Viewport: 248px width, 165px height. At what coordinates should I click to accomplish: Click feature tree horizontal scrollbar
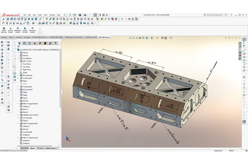click(x=35, y=146)
